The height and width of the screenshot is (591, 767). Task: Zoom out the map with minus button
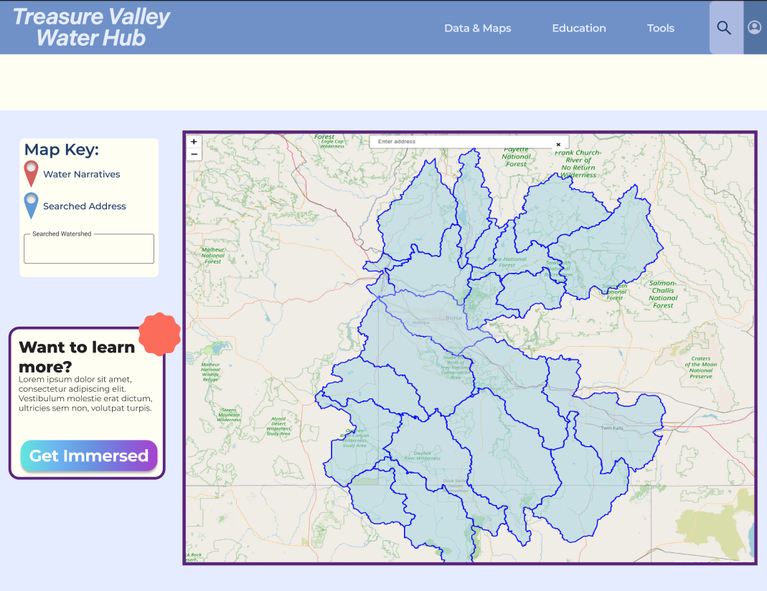pyautogui.click(x=194, y=154)
